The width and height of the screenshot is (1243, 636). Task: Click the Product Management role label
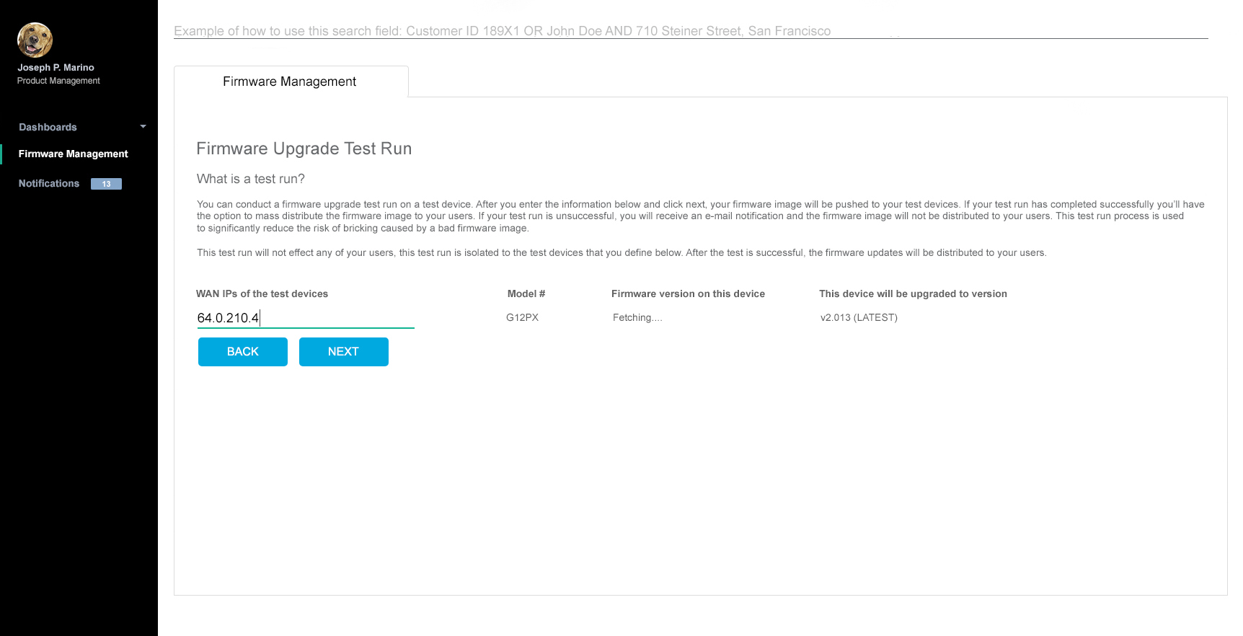point(58,81)
